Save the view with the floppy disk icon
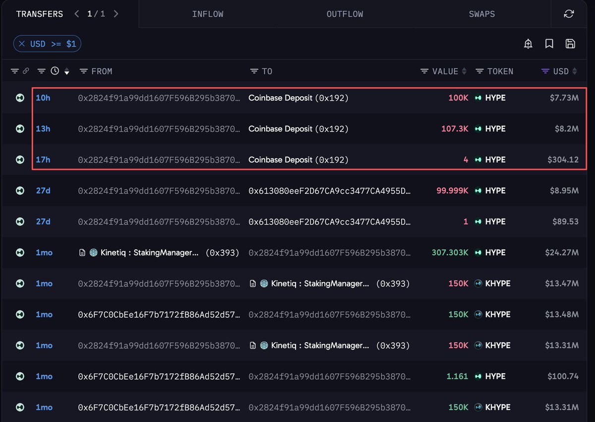 click(x=570, y=44)
